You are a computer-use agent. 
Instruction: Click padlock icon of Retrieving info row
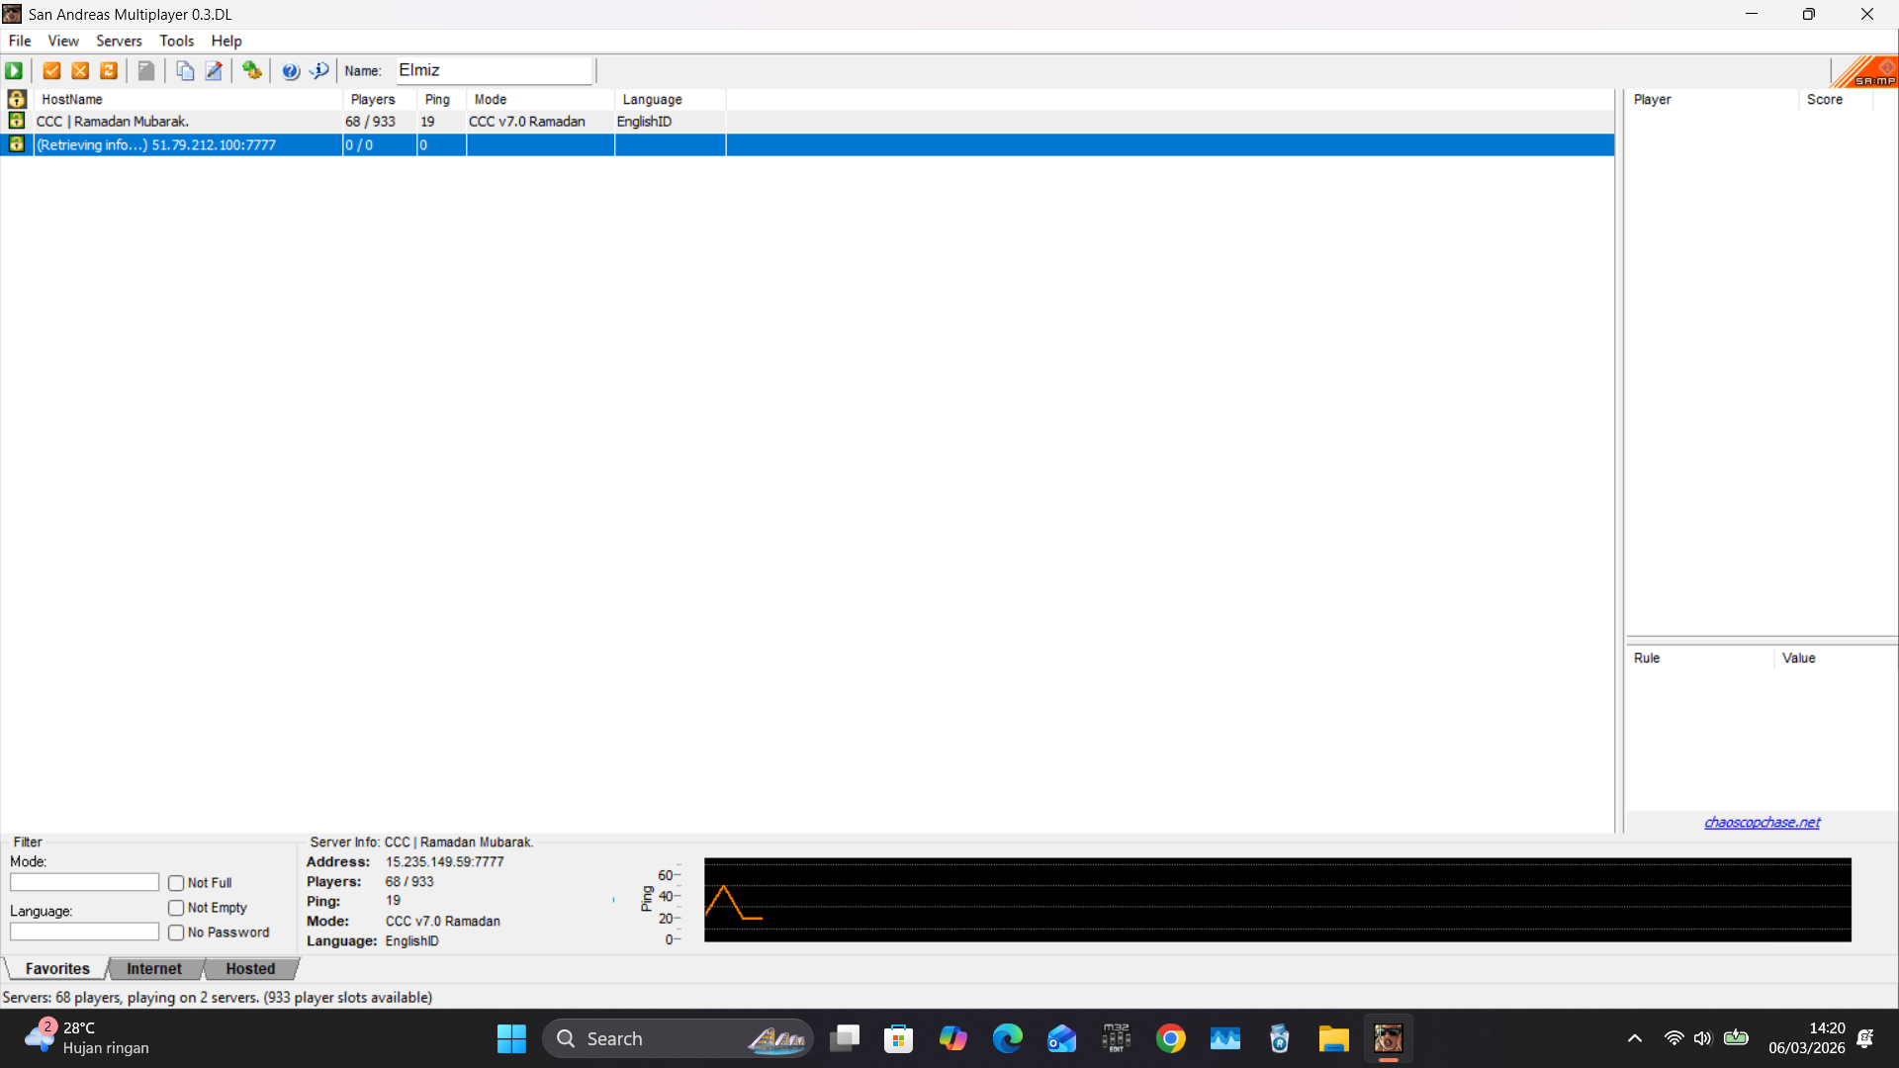tap(16, 144)
